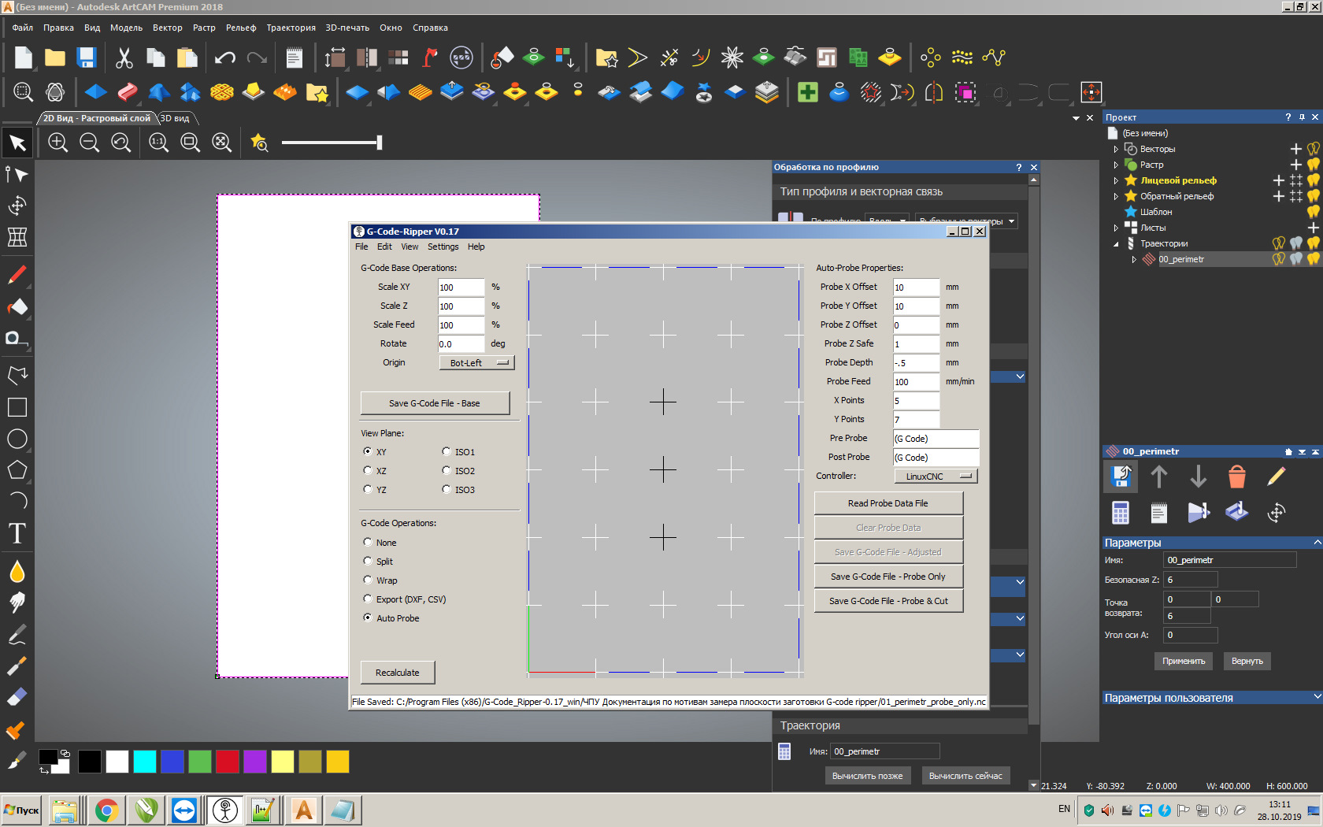This screenshot has width=1323, height=827.
Task: Select the ISO3 view plane
Action: (447, 489)
